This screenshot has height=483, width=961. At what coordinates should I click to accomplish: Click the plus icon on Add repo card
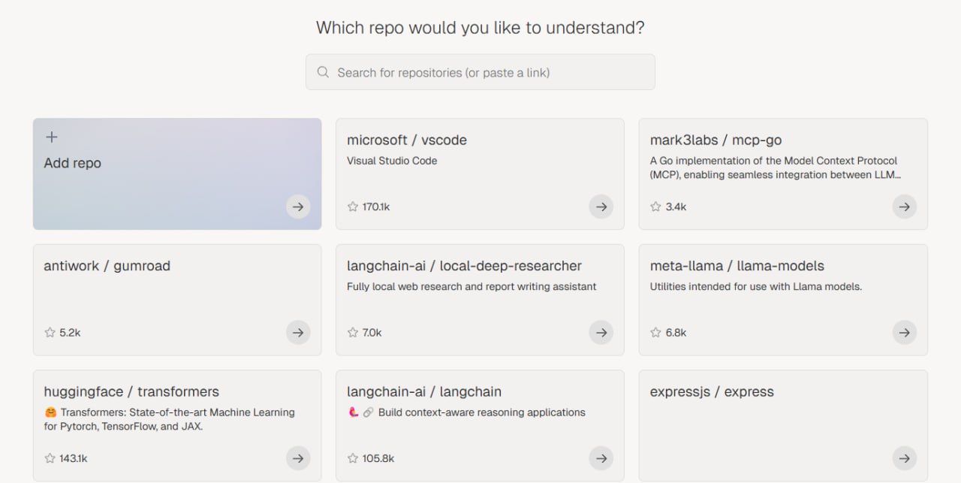click(x=51, y=137)
